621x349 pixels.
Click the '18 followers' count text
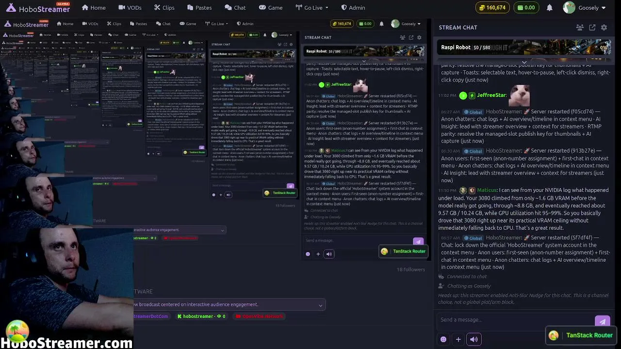[410, 270]
